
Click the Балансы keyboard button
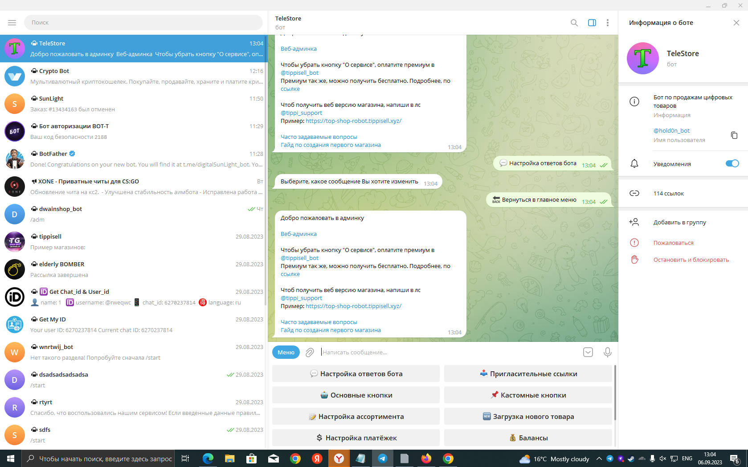(x=528, y=438)
